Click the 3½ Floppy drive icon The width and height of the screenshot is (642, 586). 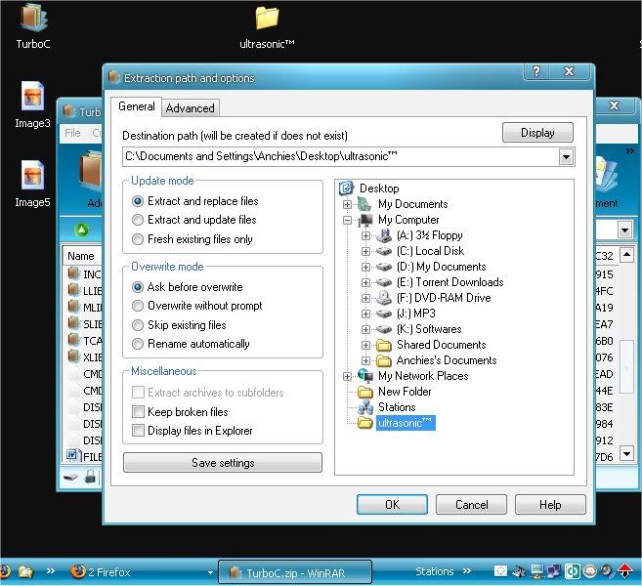pyautogui.click(x=384, y=235)
